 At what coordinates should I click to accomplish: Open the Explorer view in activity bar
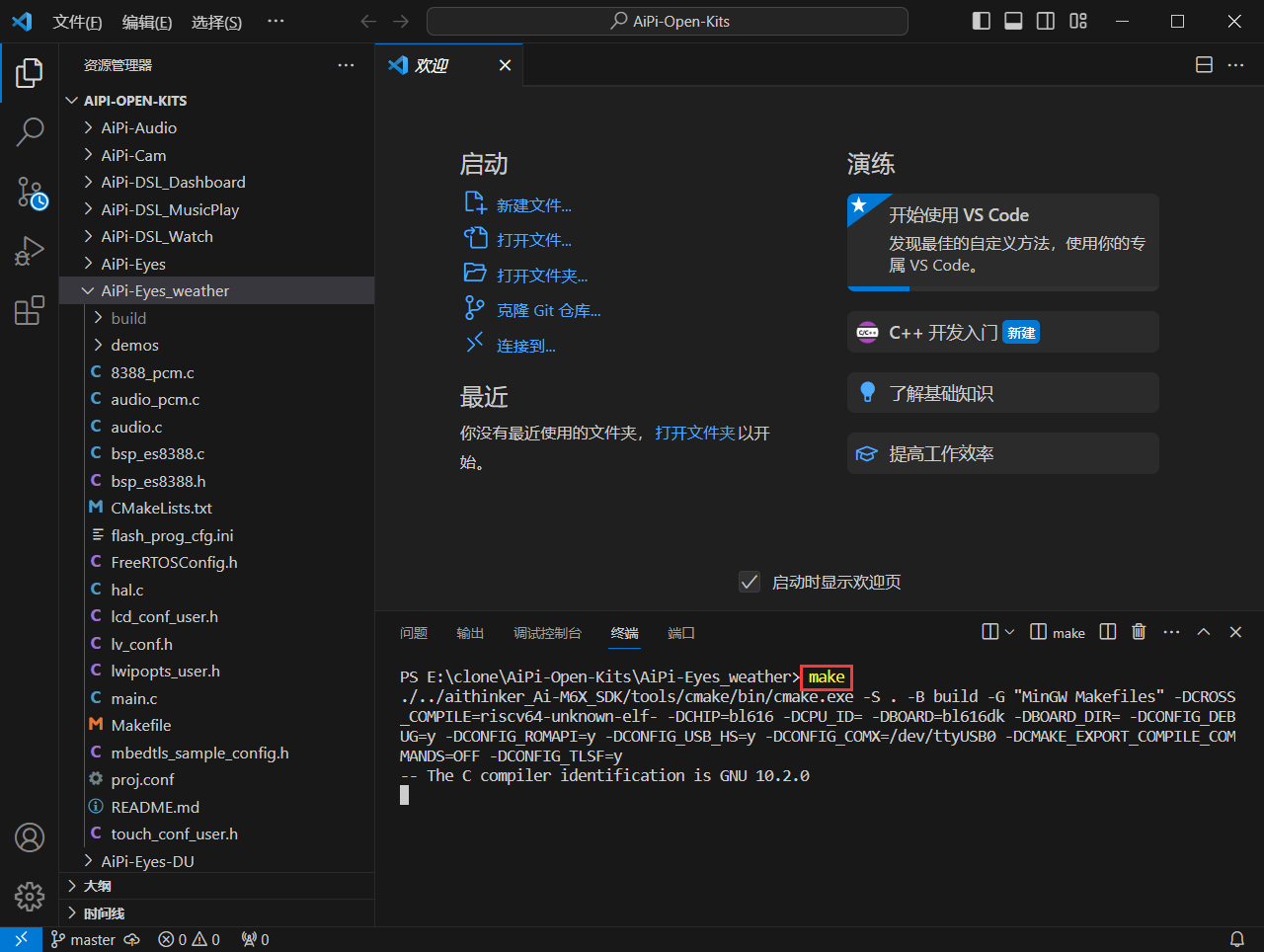(30, 72)
